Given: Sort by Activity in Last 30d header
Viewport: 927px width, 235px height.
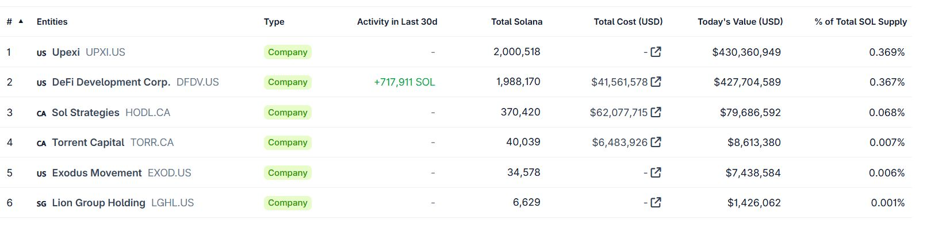Looking at the screenshot, I should tap(397, 22).
